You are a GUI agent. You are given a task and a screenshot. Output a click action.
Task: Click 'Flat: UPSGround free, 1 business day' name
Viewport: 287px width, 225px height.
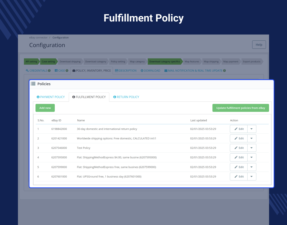click(109, 177)
